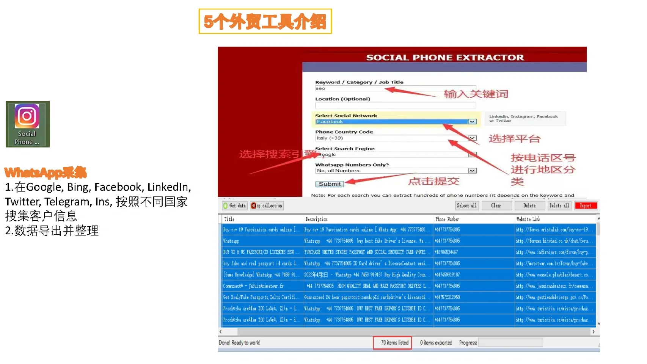Click phone number +447572012958 cell
Viewport: 647px width, 364px height.
(x=474, y=297)
